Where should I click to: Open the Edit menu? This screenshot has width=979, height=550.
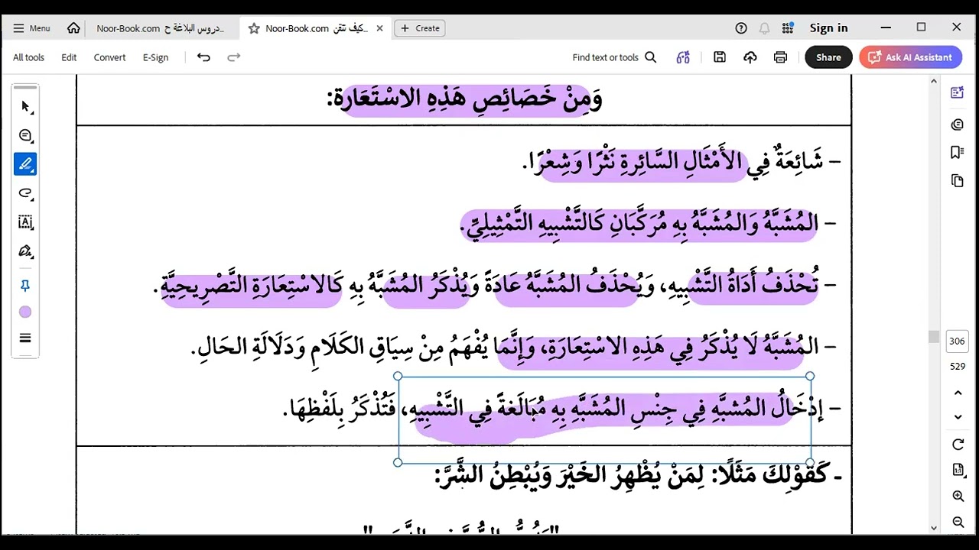point(69,57)
